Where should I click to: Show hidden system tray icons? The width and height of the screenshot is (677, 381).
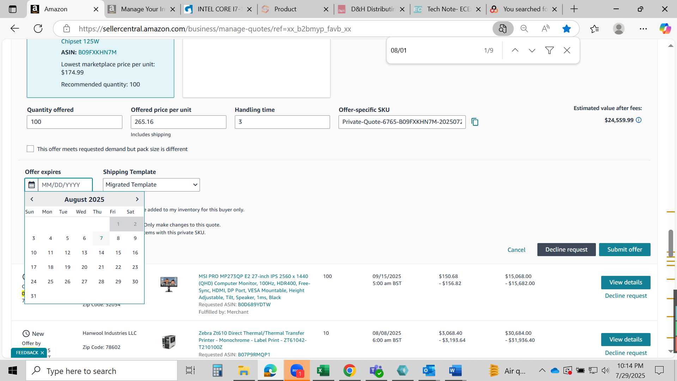(x=542, y=370)
